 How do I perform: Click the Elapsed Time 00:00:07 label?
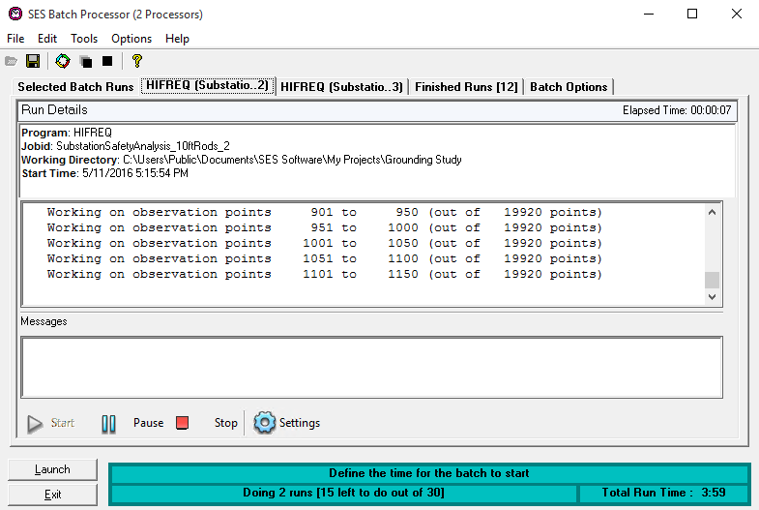(x=677, y=110)
